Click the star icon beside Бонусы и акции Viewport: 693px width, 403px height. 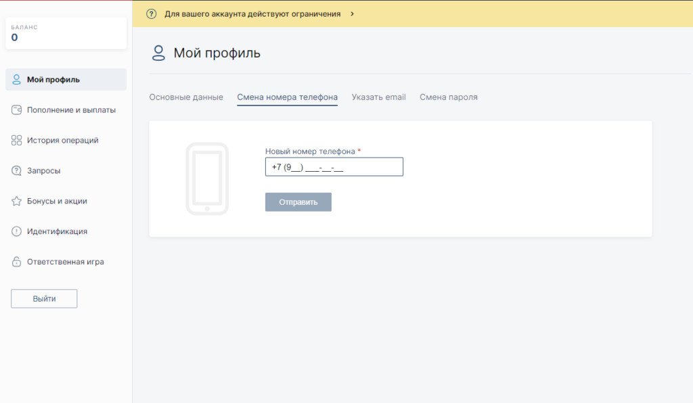(x=16, y=201)
